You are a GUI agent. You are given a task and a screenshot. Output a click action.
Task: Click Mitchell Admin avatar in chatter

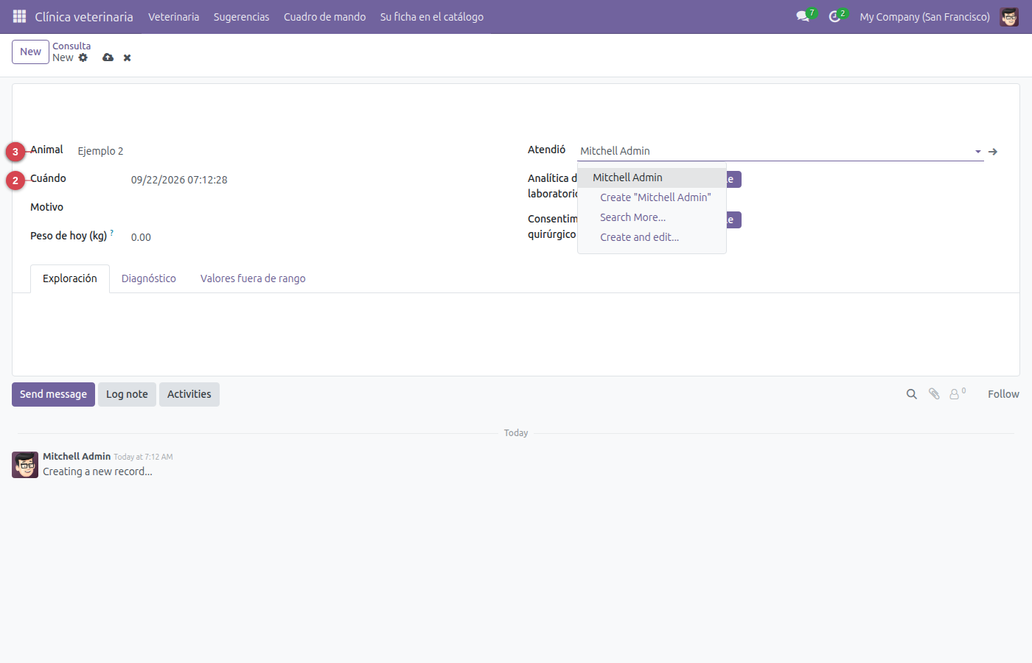pyautogui.click(x=25, y=465)
